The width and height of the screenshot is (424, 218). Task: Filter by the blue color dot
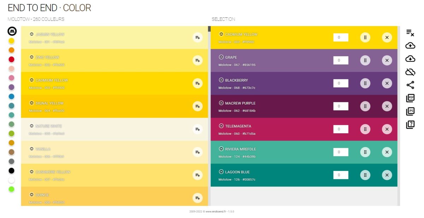point(11,96)
